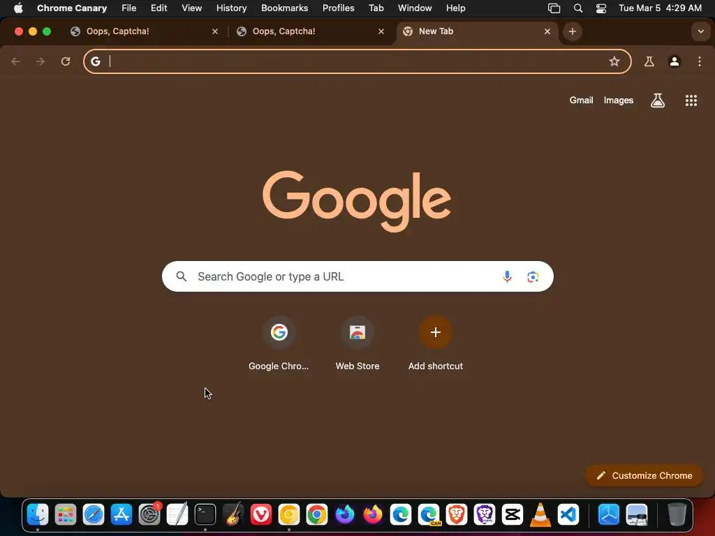Open the View menu

click(x=191, y=8)
